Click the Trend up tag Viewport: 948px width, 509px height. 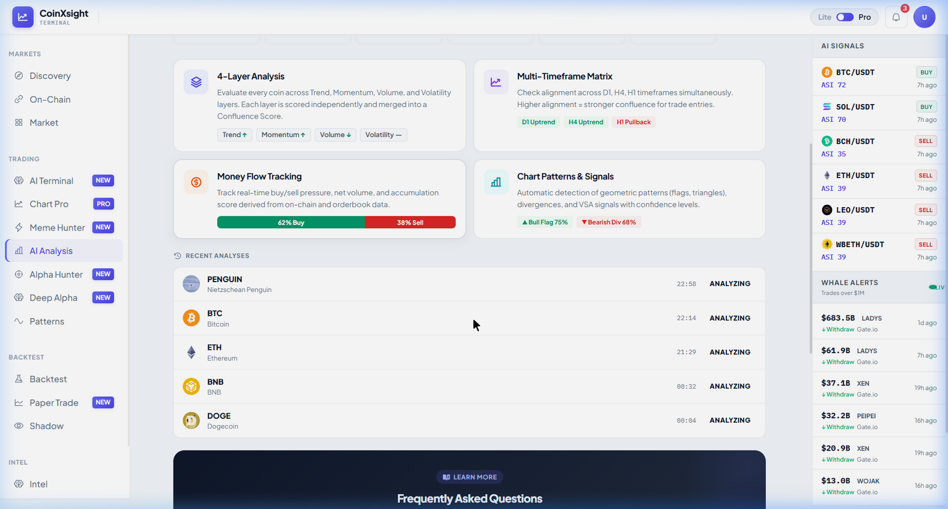click(235, 135)
